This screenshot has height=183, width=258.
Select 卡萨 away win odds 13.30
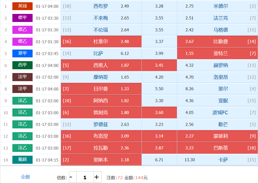pos(217,160)
